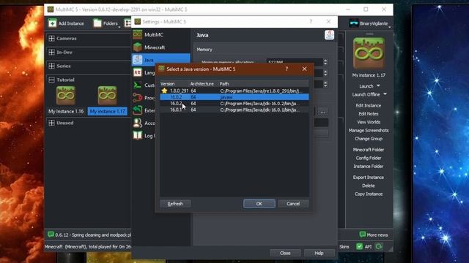Viewport: 469px width, 263px height.
Task: Open the Minecraft settings page
Action: tap(160, 47)
